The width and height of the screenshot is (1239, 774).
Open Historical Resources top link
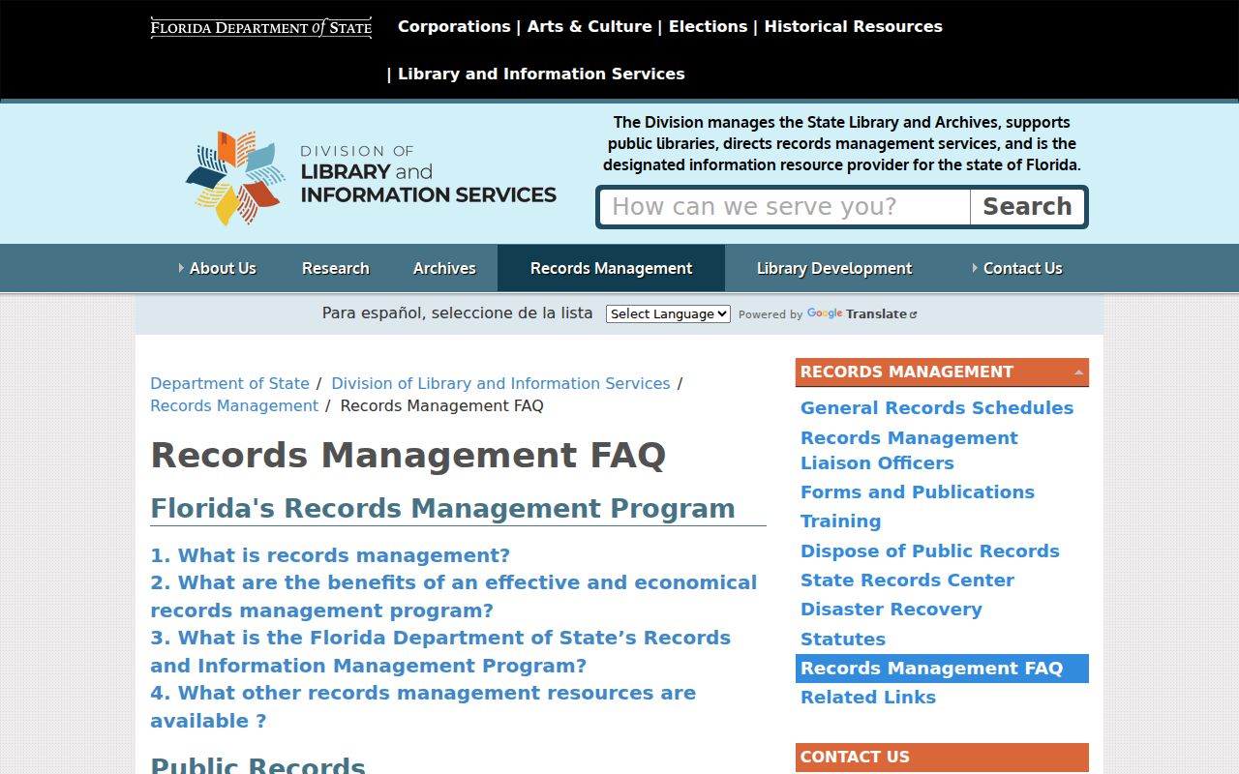[853, 26]
